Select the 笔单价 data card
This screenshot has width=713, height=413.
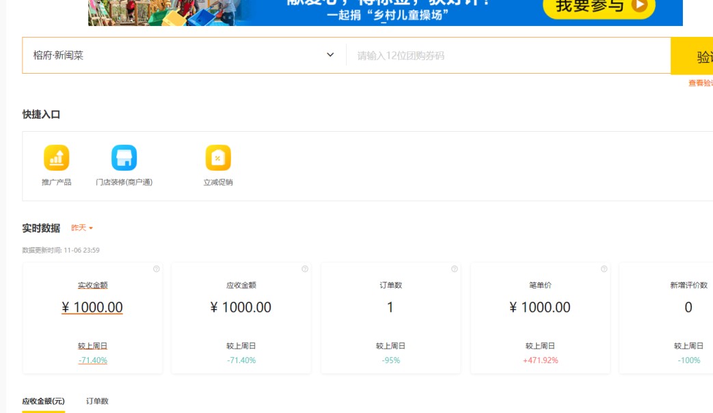tap(540, 317)
